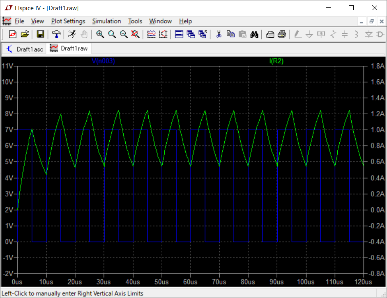The image size is (387, 298).
Task: Select the generic component gate tool
Action: point(380,34)
